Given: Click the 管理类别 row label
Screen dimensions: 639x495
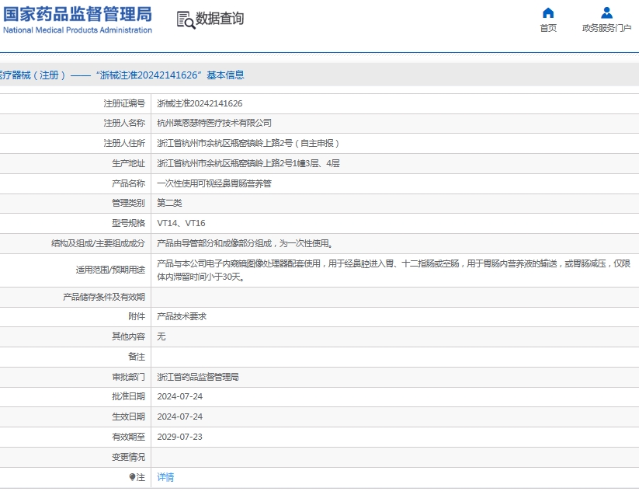Looking at the screenshot, I should [x=128, y=203].
